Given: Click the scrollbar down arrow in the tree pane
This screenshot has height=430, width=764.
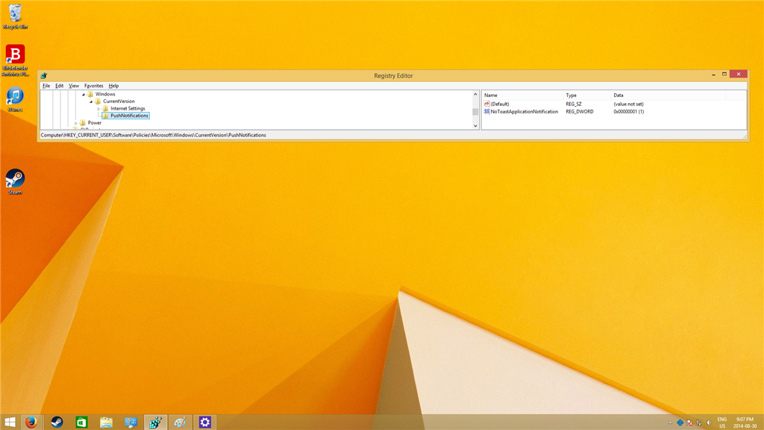Looking at the screenshot, I should click(x=476, y=126).
